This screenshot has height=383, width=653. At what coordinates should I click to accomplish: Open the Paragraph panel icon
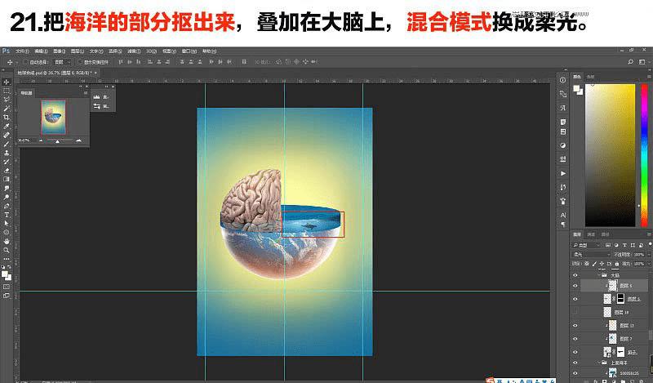coord(563,225)
